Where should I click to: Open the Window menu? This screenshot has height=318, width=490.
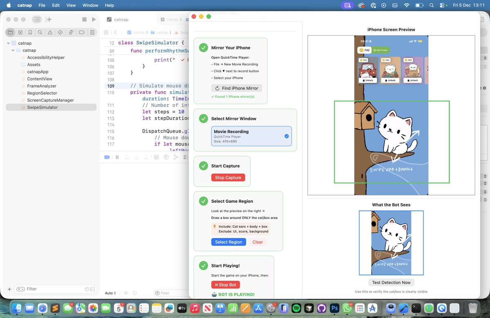90,5
